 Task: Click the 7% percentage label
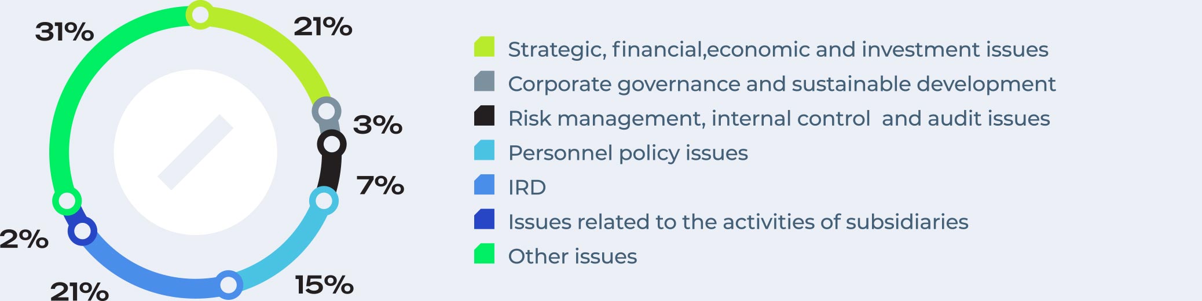click(x=380, y=185)
